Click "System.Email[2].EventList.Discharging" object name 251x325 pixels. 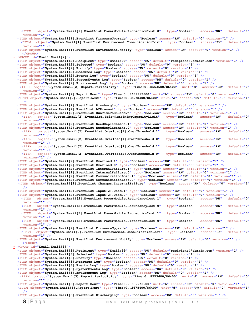click(82, 106)
